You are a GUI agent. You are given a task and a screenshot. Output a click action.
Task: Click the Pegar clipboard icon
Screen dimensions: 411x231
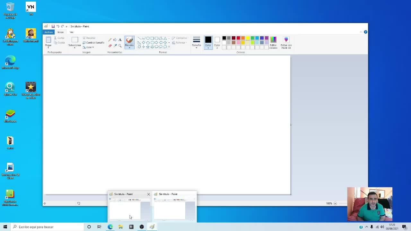[48, 40]
